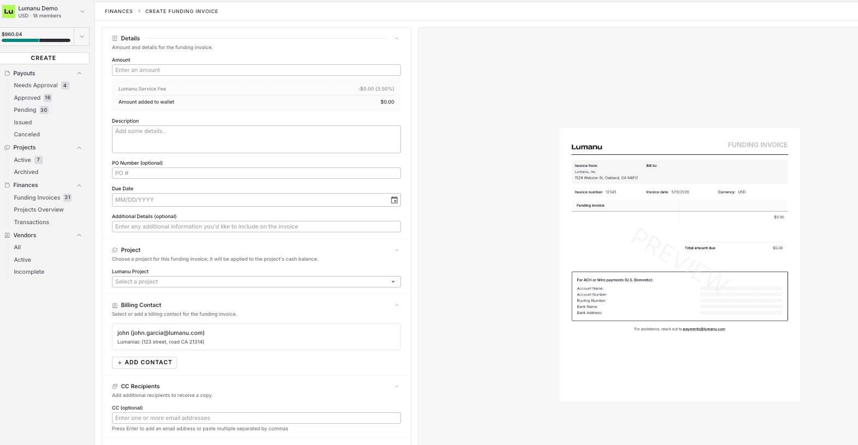This screenshot has height=445, width=858.
Task: Select john.garcia@lumanu.com billing contact card
Action: coord(256,337)
